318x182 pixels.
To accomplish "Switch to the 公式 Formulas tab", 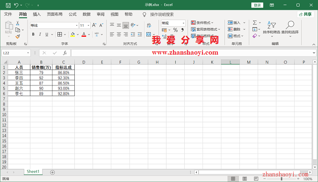I will pyautogui.click(x=72, y=14).
